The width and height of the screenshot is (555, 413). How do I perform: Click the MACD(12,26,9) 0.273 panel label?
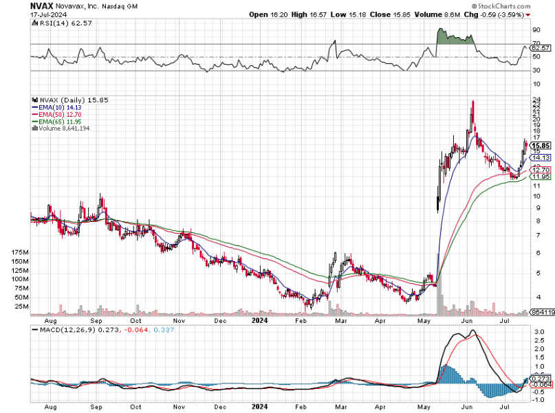point(79,330)
